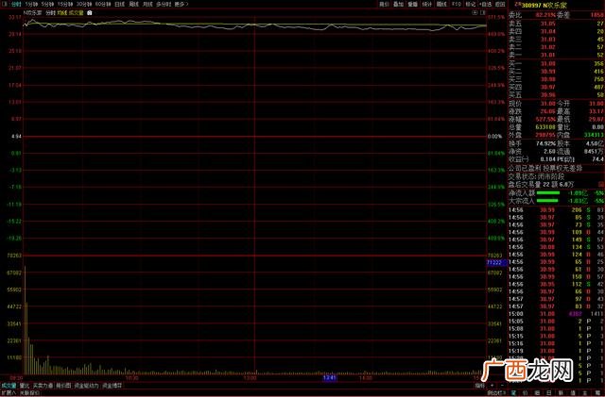605x397 pixels.
Task: Click the 14:57 trade with volume 97
Action: pyautogui.click(x=556, y=299)
